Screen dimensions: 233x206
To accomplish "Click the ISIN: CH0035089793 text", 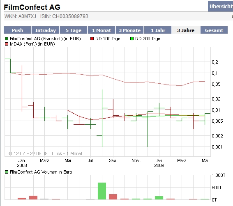I will pos(64,16).
